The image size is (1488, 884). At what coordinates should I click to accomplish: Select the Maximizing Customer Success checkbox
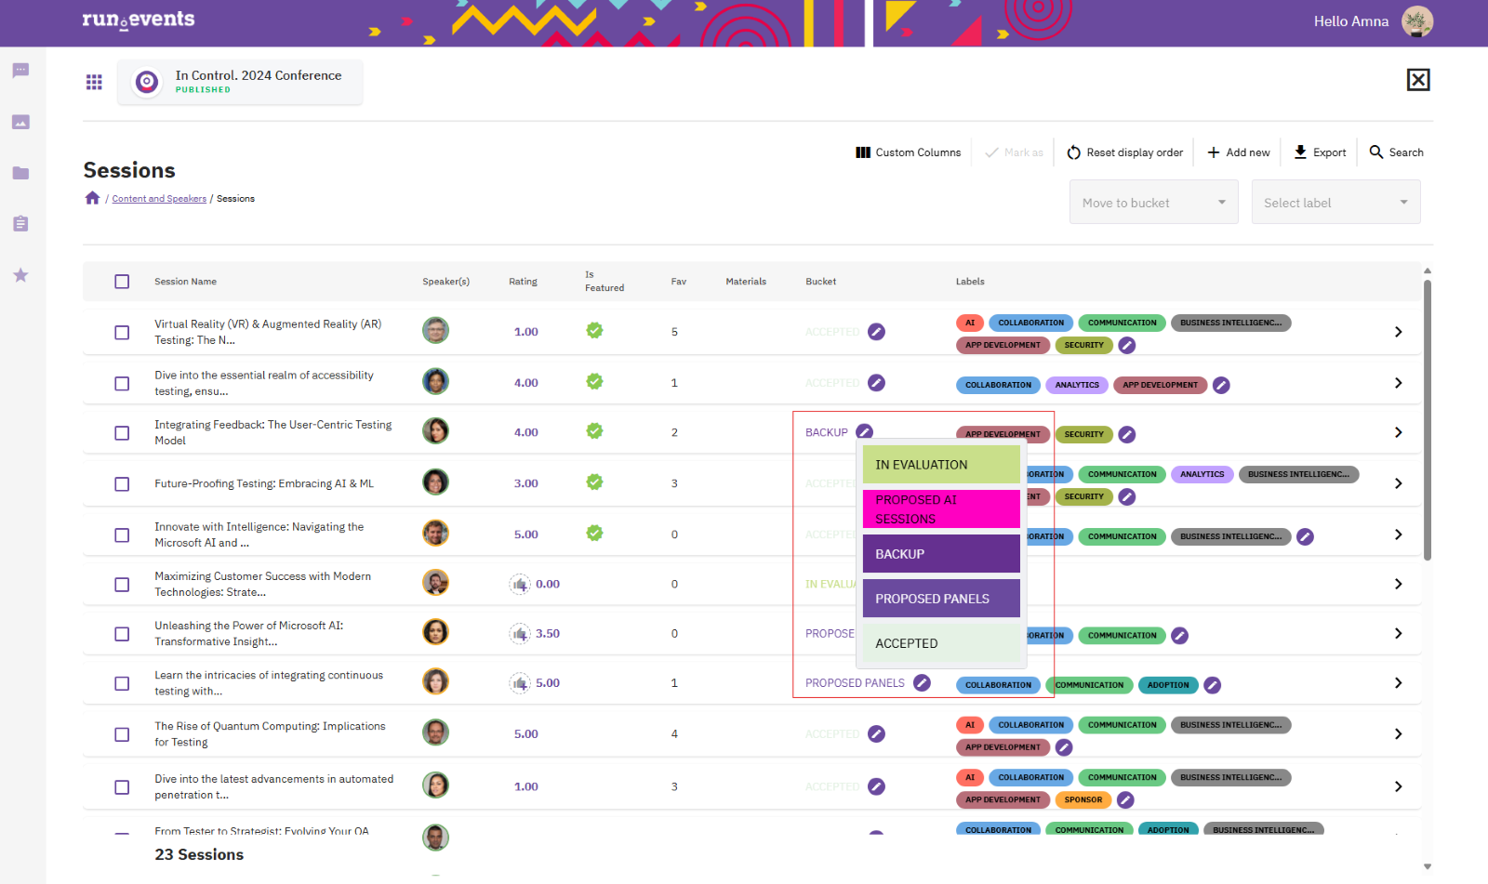[122, 585]
